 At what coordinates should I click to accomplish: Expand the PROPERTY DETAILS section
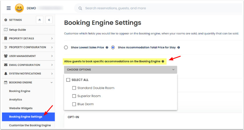tap(28, 38)
